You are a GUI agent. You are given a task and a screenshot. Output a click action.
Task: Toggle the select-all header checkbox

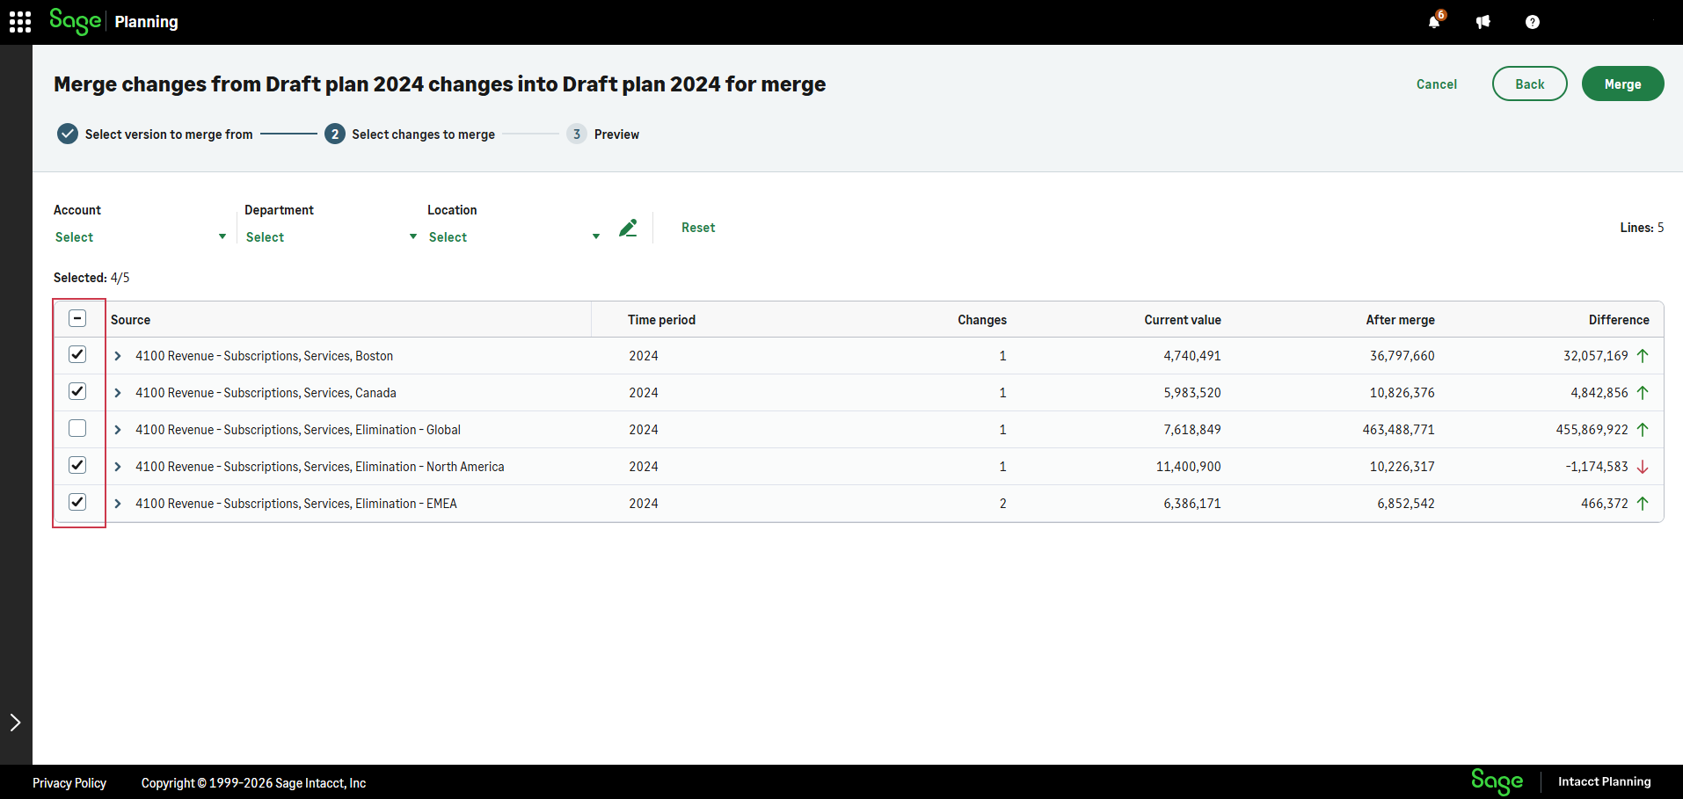[77, 318]
